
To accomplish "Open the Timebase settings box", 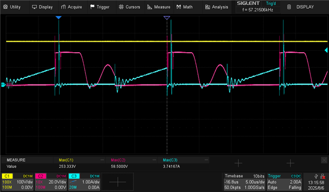I will point(244,182).
